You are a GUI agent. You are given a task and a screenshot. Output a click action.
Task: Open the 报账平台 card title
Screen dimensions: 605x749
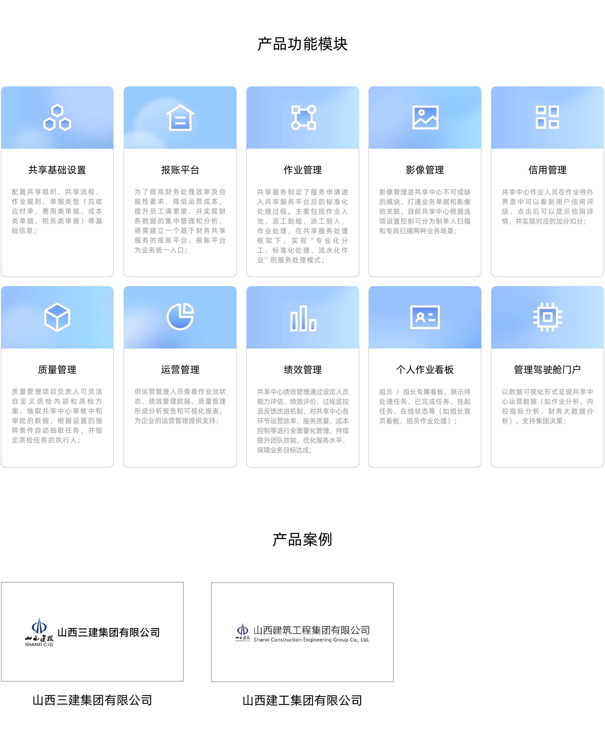pyautogui.click(x=180, y=170)
